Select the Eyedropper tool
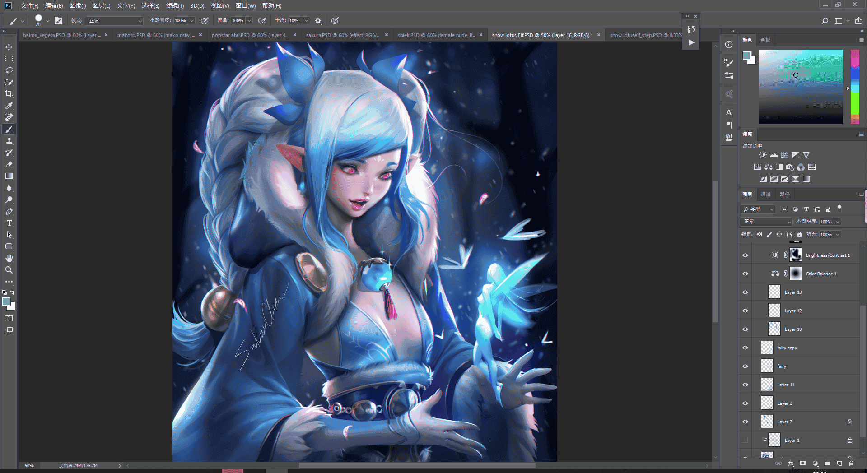The image size is (867, 473). pos(9,106)
